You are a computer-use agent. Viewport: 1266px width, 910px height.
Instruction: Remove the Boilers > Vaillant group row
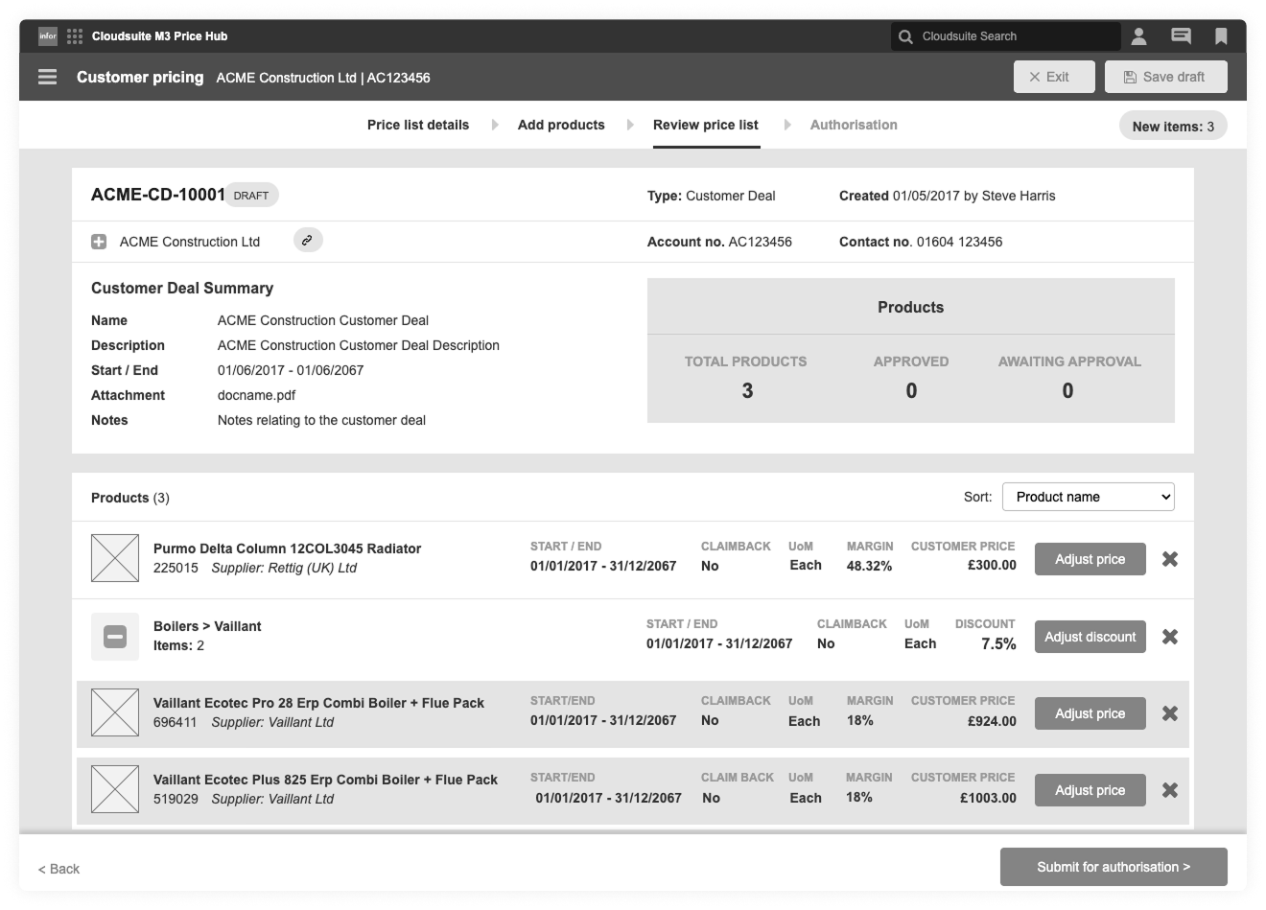point(1170,637)
